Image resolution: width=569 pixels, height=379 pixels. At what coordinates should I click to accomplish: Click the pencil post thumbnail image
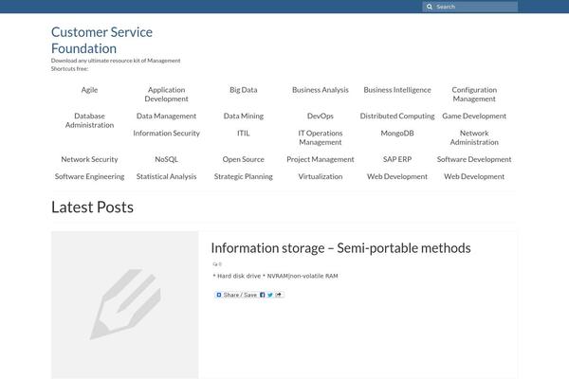point(124,304)
